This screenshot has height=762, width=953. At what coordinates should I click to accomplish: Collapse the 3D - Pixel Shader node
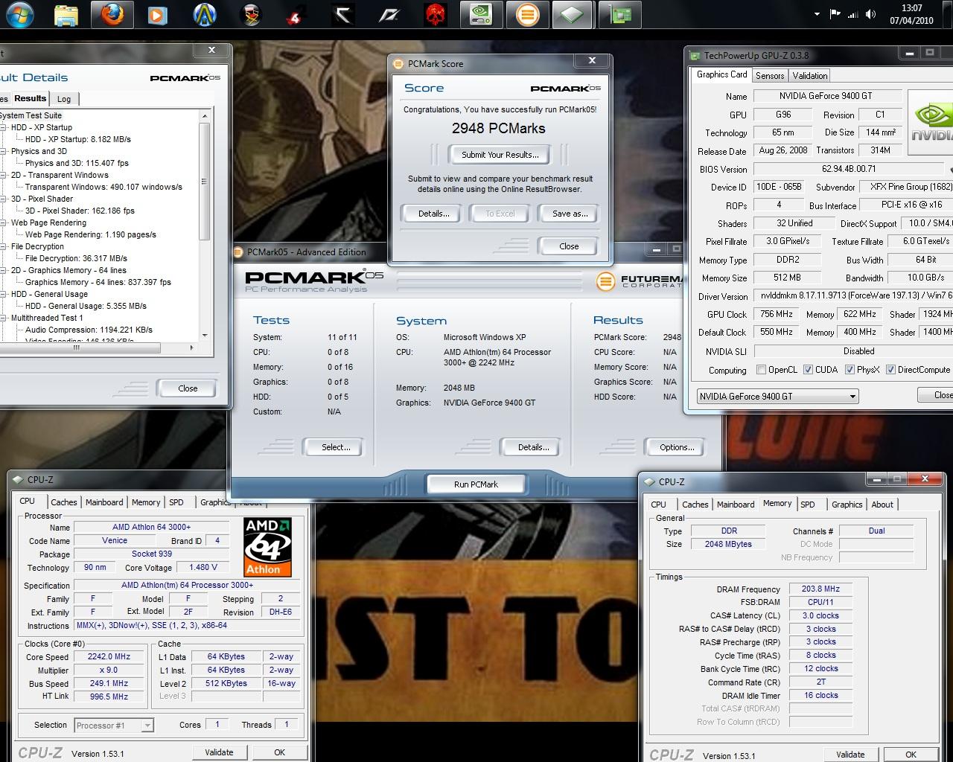(3, 199)
